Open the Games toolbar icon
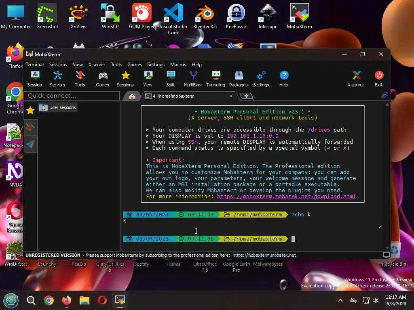The image size is (414, 310). click(x=102, y=79)
